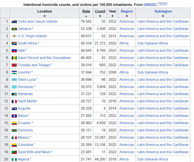Open the Bahamas country link
The image size is (194, 162).
[x=25, y=94]
